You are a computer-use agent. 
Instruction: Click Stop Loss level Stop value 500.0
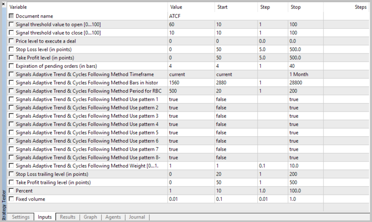point(306,49)
